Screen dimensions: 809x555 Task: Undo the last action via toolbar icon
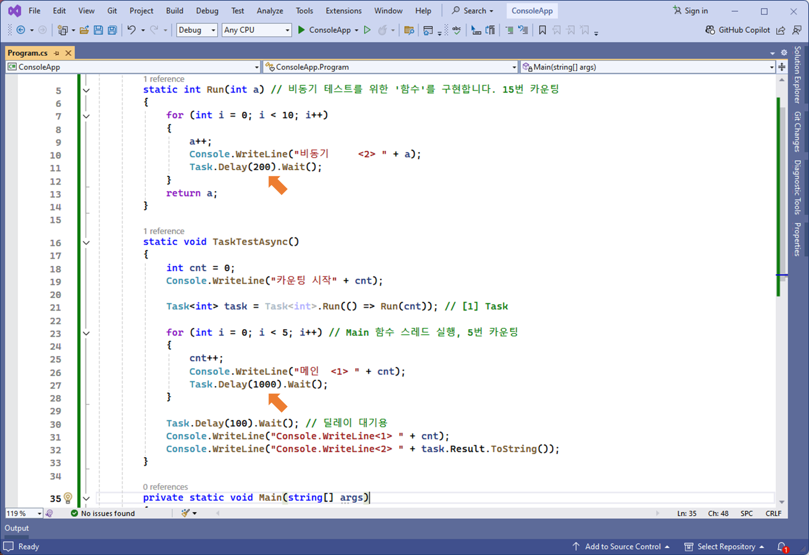(131, 30)
